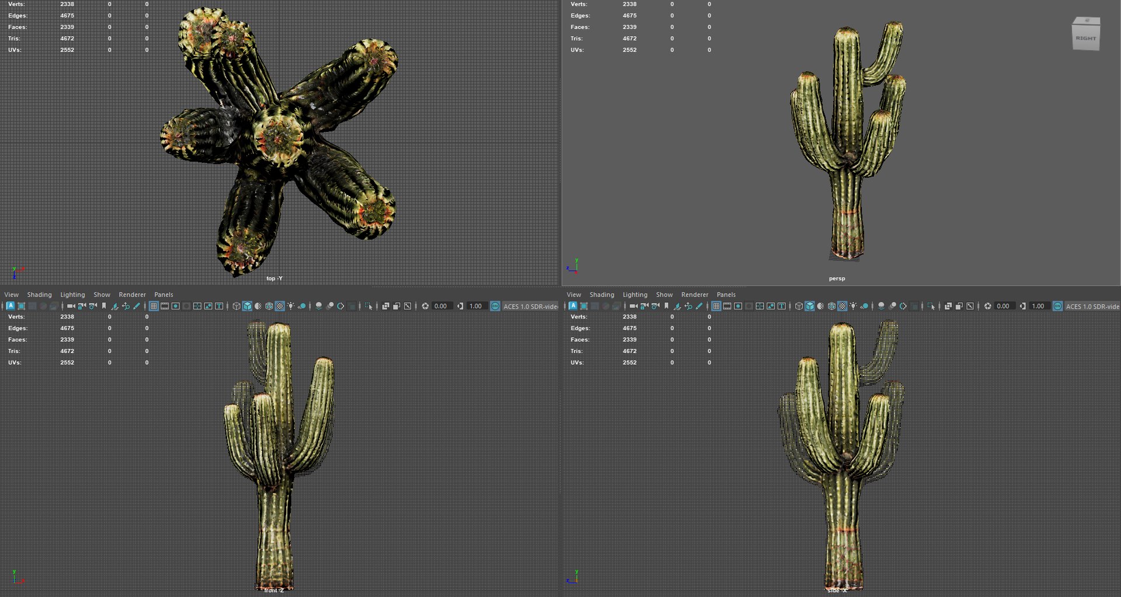The image size is (1121, 597).
Task: Expand Panels menu in side panel
Action: (726, 295)
